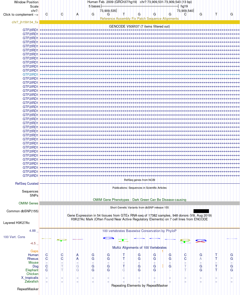This screenshot has width=240, height=295.
Task: Click the OMIM Genes track label
Action: [28, 203]
